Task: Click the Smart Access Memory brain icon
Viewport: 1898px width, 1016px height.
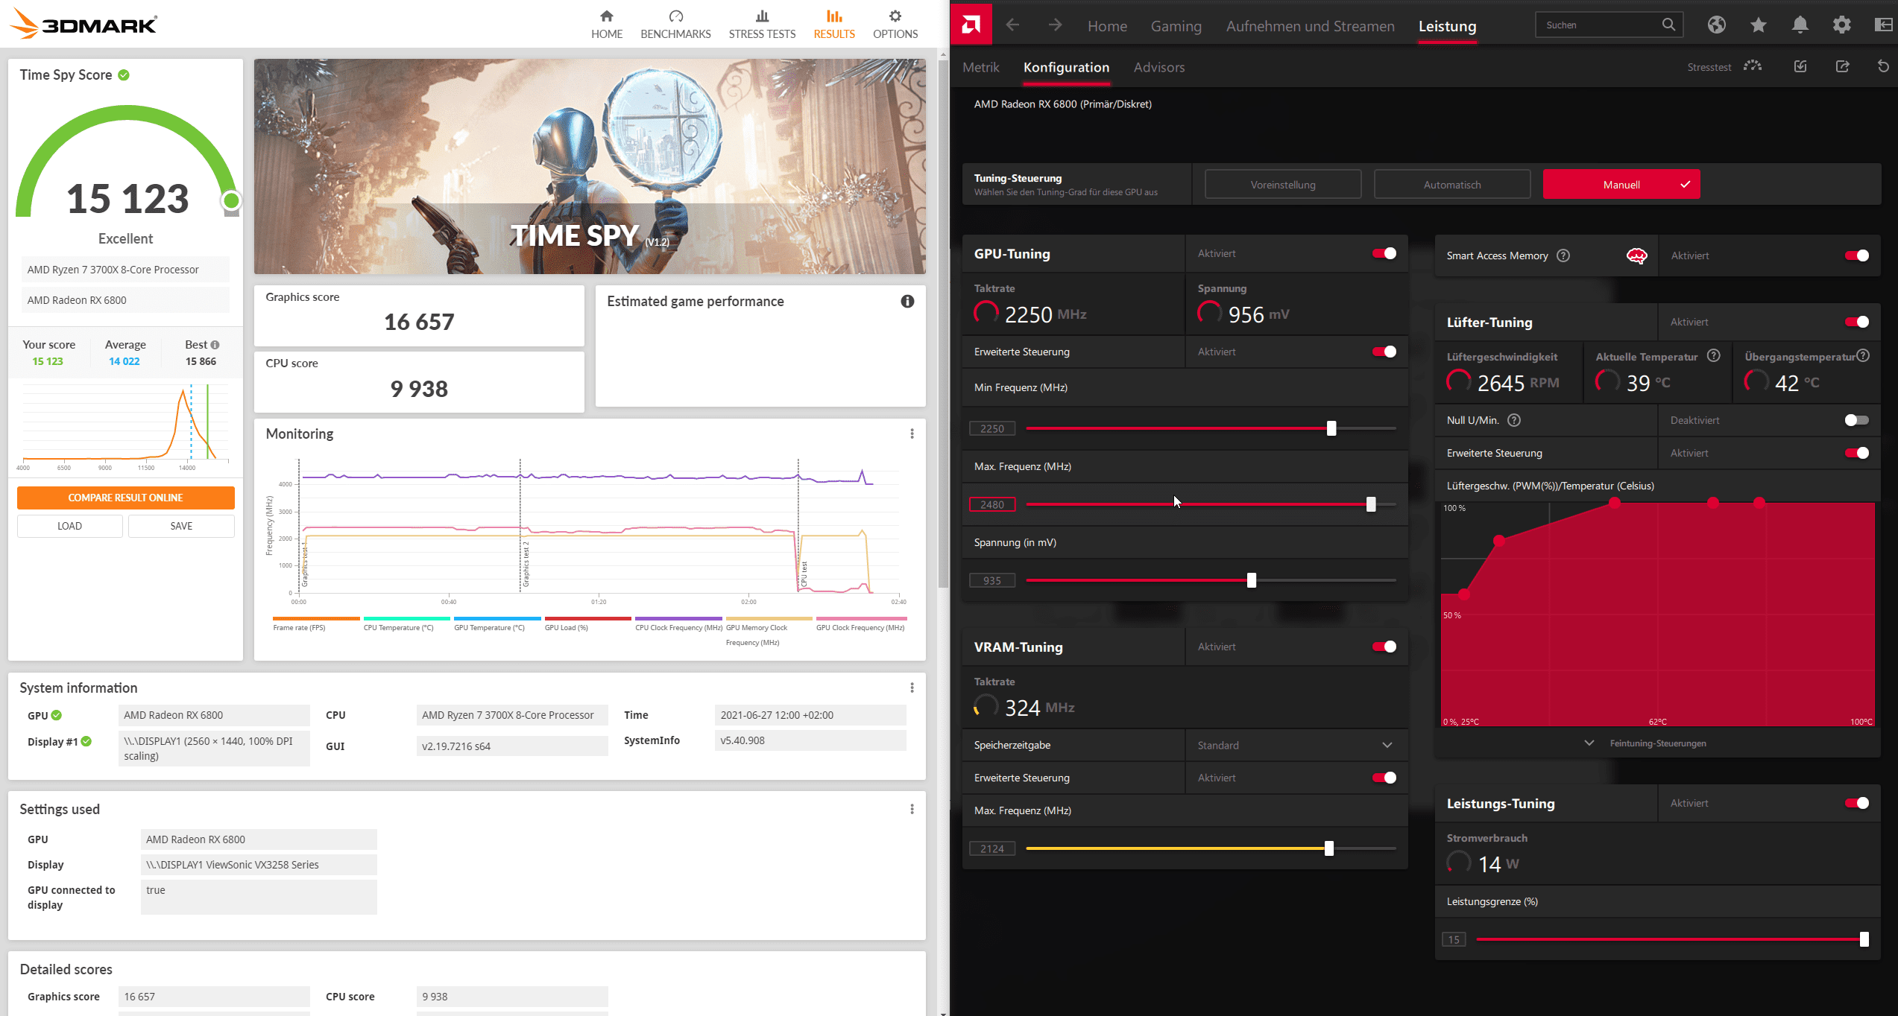Action: pyautogui.click(x=1636, y=255)
